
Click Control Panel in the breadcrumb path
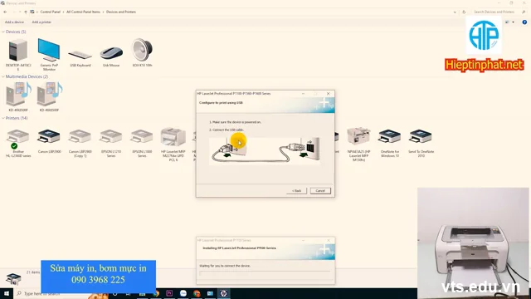[x=50, y=12]
